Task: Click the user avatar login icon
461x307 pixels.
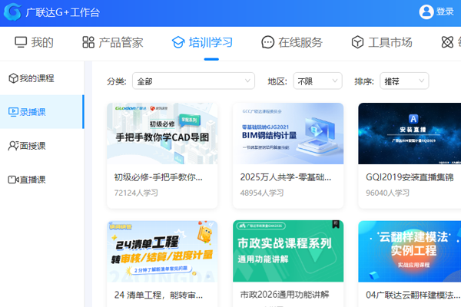Action: (x=426, y=12)
